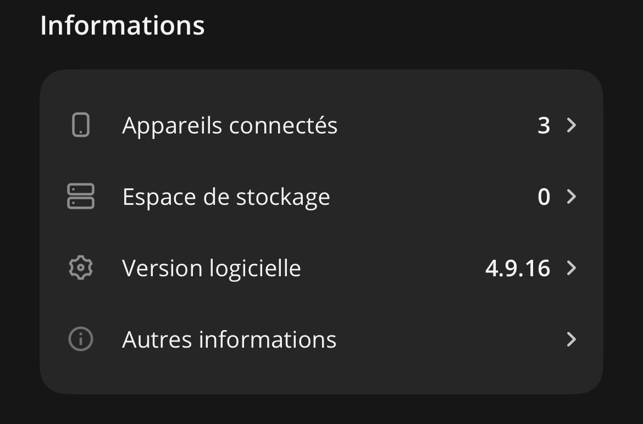Viewport: 643px width, 424px height.
Task: Expand Version logicielle with the chevron
Action: pyautogui.click(x=572, y=268)
